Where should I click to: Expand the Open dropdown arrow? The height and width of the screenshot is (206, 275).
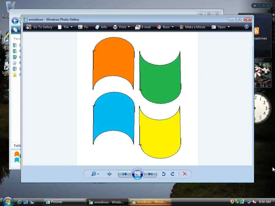(229, 27)
